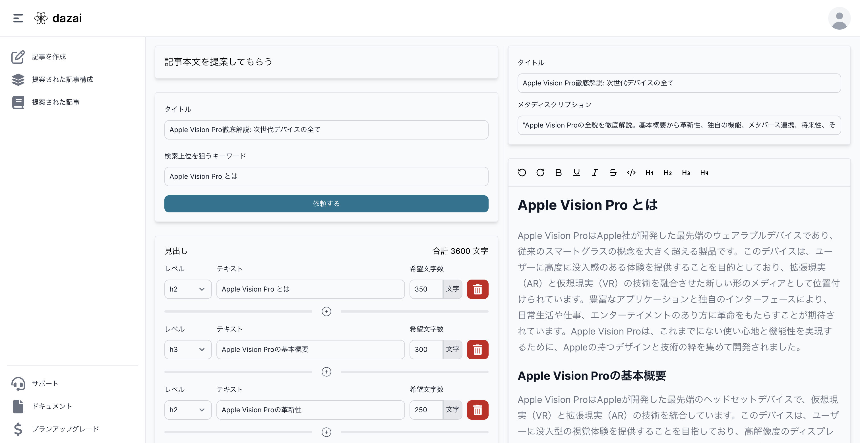Add heading below 'Apple Vision Pro とは' row
The width and height of the screenshot is (860, 443).
click(326, 311)
